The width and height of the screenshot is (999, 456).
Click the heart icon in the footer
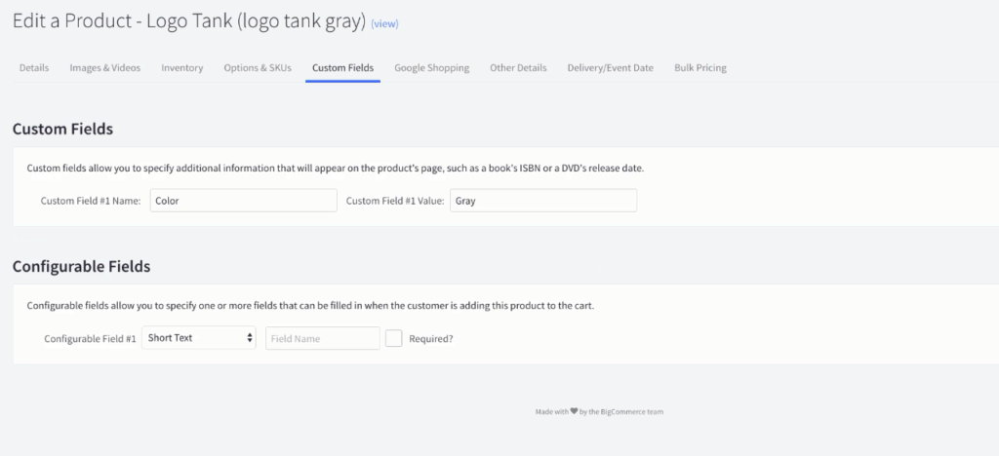click(574, 411)
